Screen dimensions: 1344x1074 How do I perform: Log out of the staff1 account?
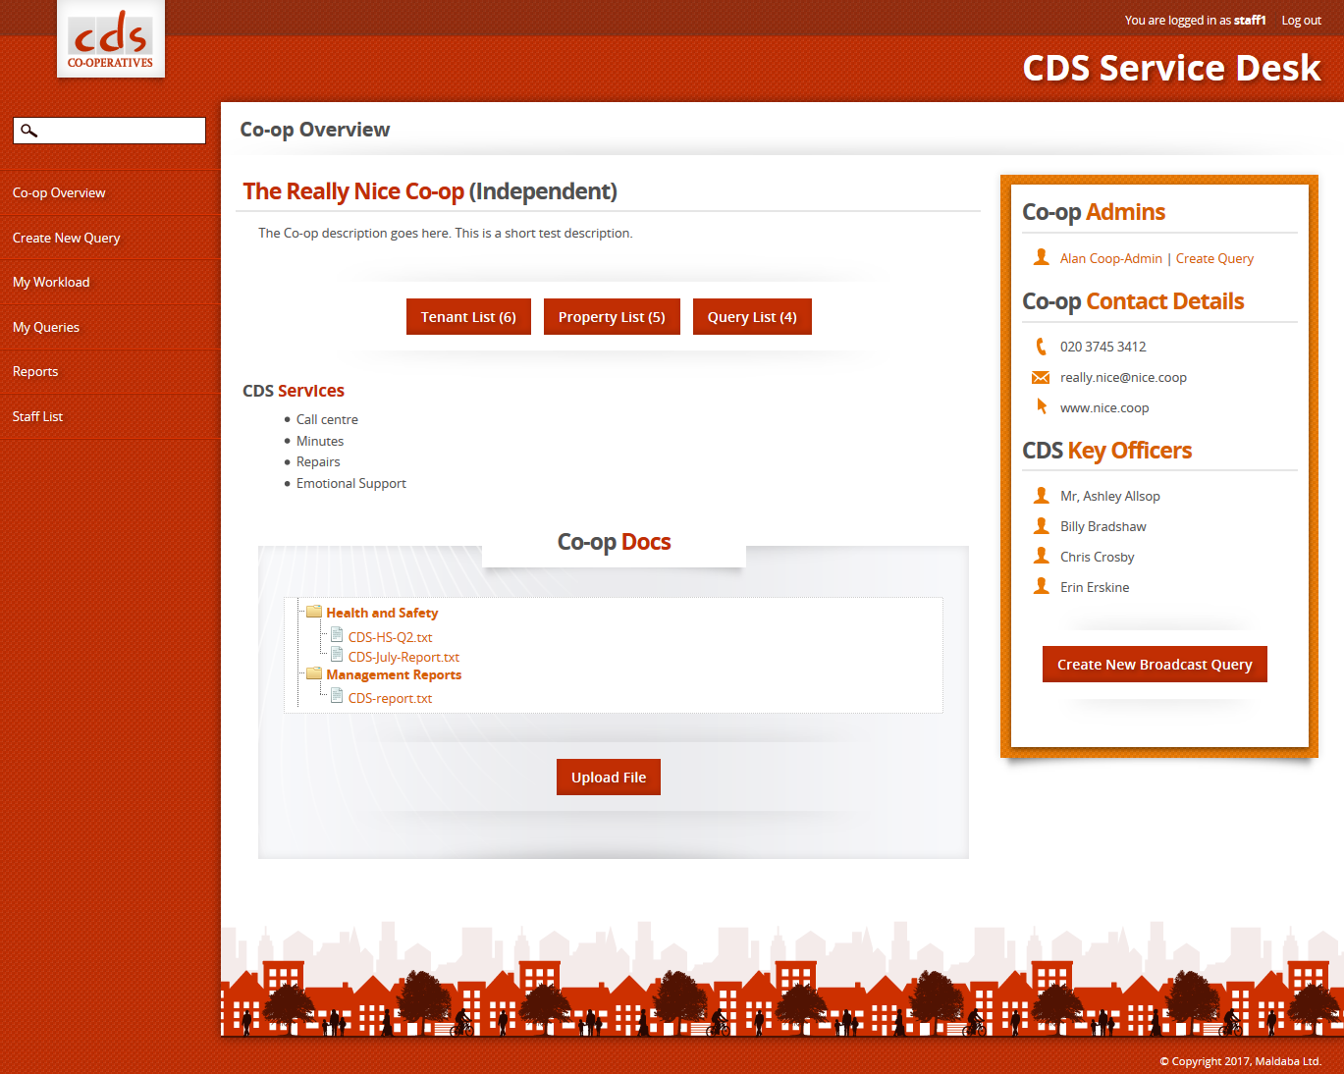pos(1301,20)
